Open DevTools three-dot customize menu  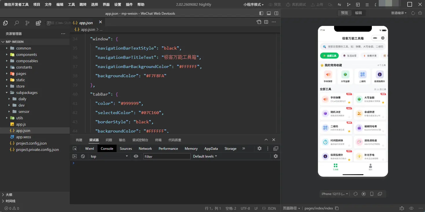(268, 149)
